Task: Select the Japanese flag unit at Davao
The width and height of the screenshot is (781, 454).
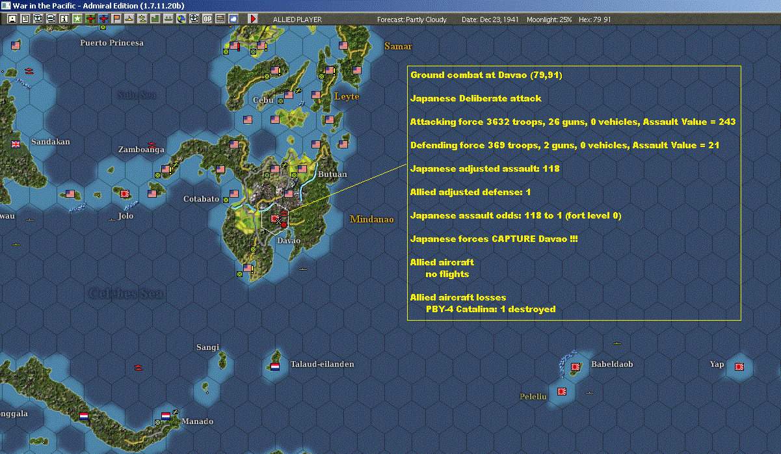Action: click(x=276, y=219)
